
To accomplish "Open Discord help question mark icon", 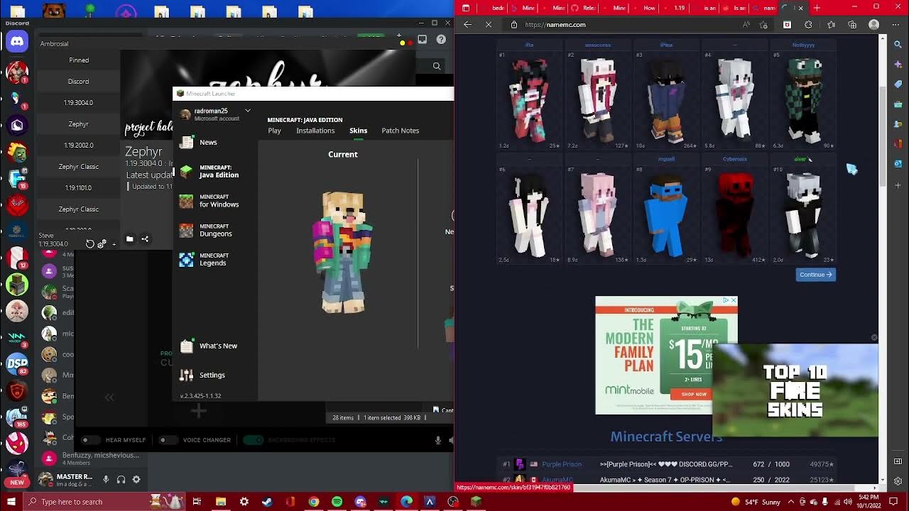I will point(441,40).
